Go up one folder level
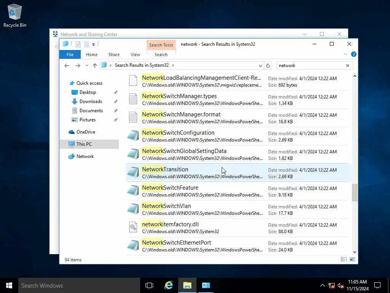390x293 pixels. [95, 66]
